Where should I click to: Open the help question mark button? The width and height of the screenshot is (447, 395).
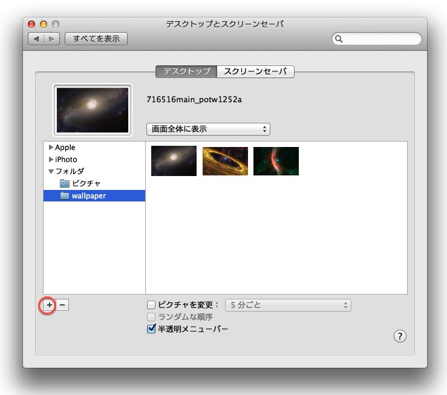pos(399,336)
